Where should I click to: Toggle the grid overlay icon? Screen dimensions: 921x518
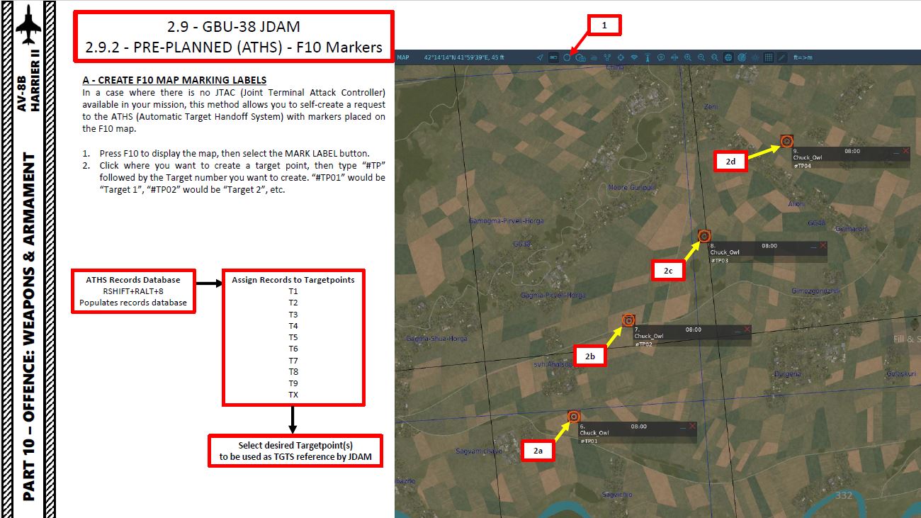767,57
